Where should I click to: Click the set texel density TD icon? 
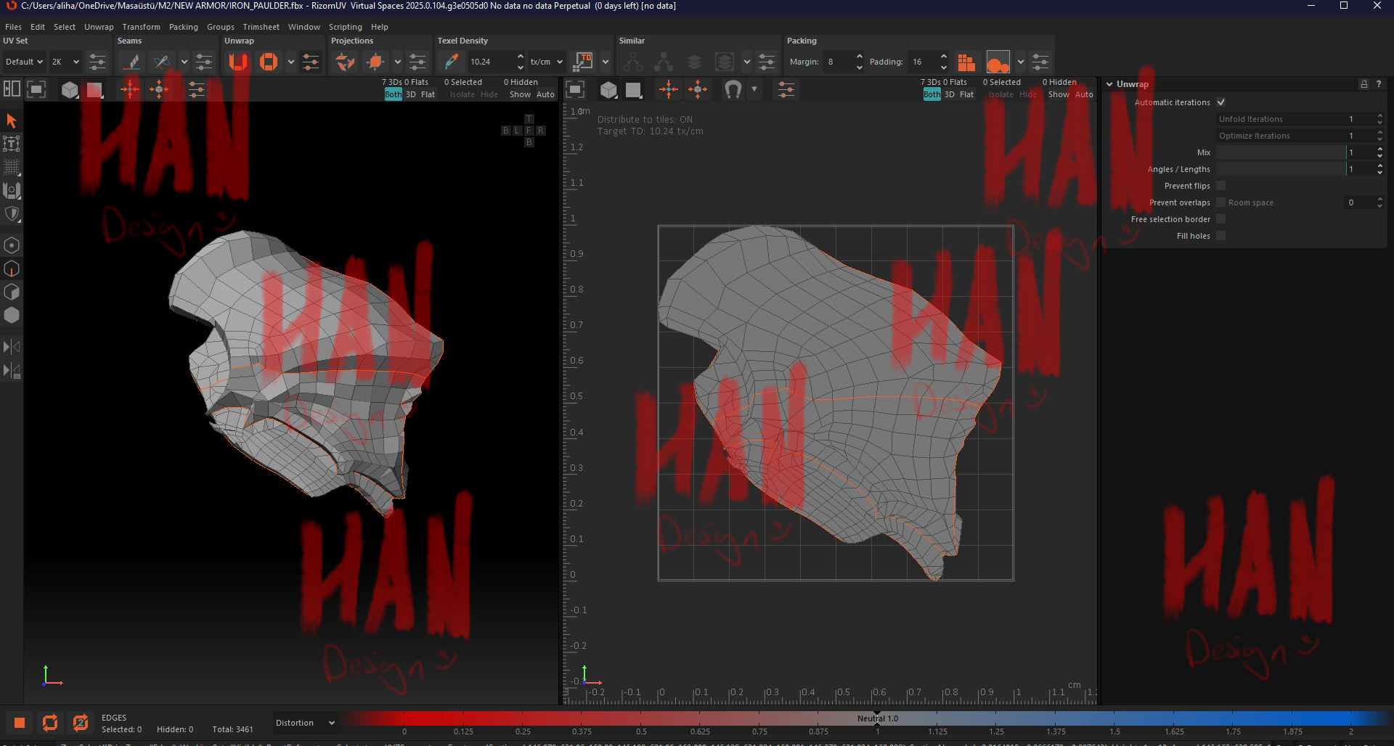pyautogui.click(x=583, y=62)
